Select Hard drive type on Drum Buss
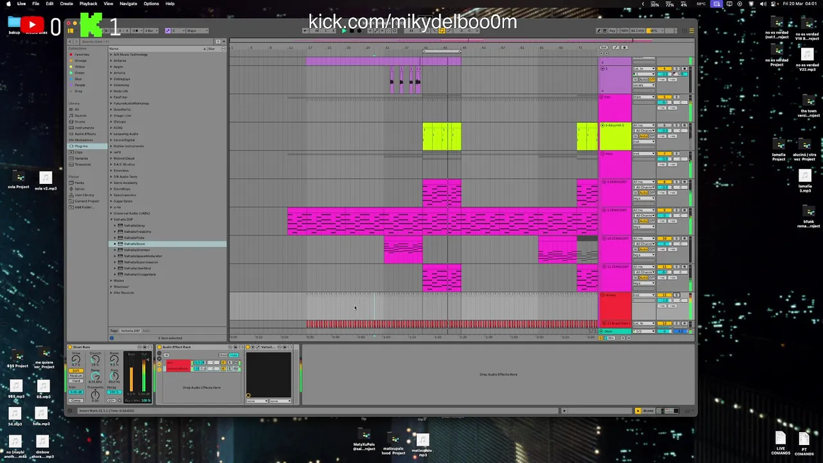The width and height of the screenshot is (823, 463). [x=76, y=381]
